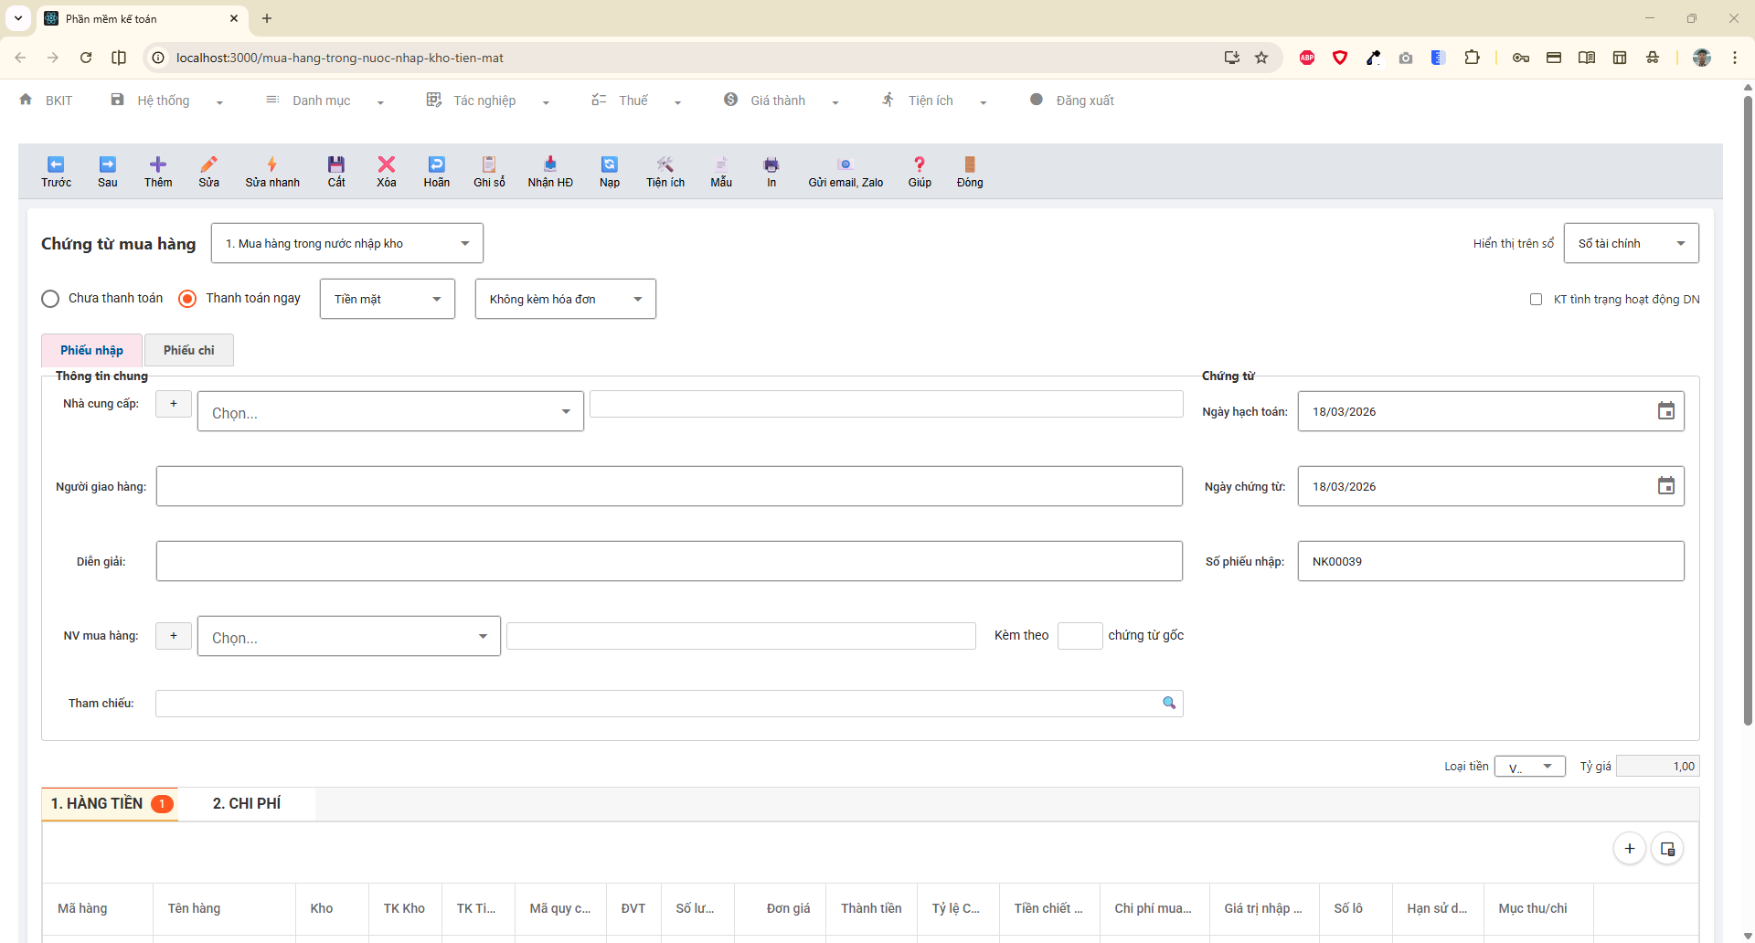1755x943 pixels.
Task: Click the In (print) printer icon
Action: coord(771,165)
